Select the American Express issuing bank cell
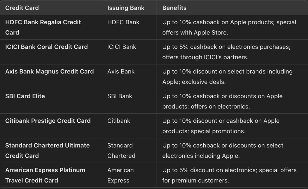This screenshot has width=308, height=189. pyautogui.click(x=120, y=175)
